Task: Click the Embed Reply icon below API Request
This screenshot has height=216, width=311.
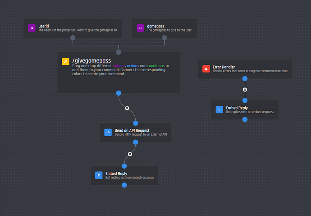Action: tap(99, 175)
